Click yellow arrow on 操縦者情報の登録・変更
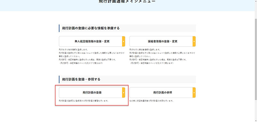257x122 pixels. [194, 41]
